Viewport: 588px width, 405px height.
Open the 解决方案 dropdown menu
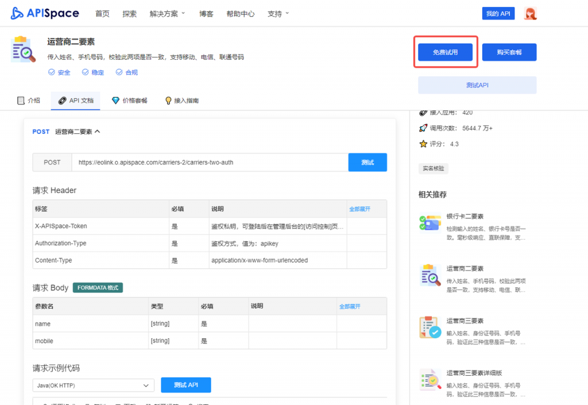point(167,14)
